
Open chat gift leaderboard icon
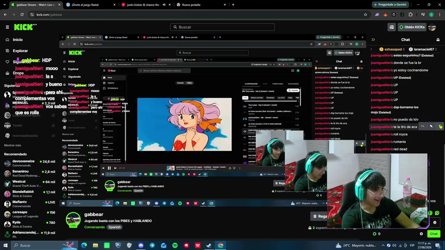coord(438,40)
